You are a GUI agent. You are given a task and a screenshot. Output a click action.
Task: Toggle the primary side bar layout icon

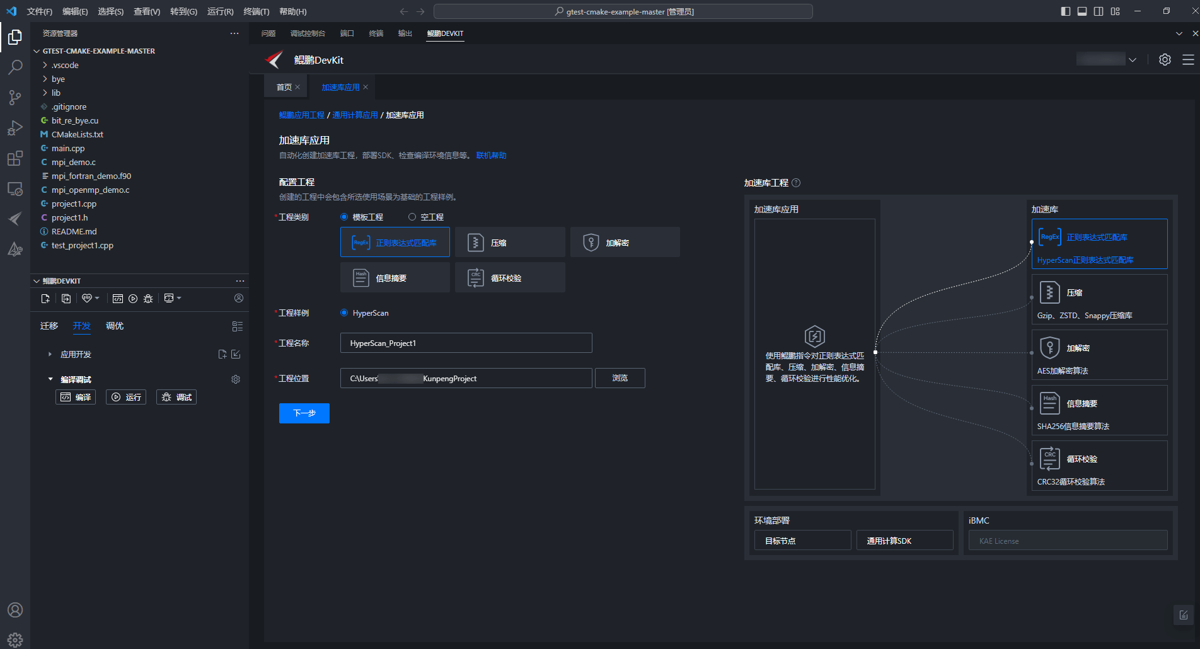pyautogui.click(x=1066, y=11)
